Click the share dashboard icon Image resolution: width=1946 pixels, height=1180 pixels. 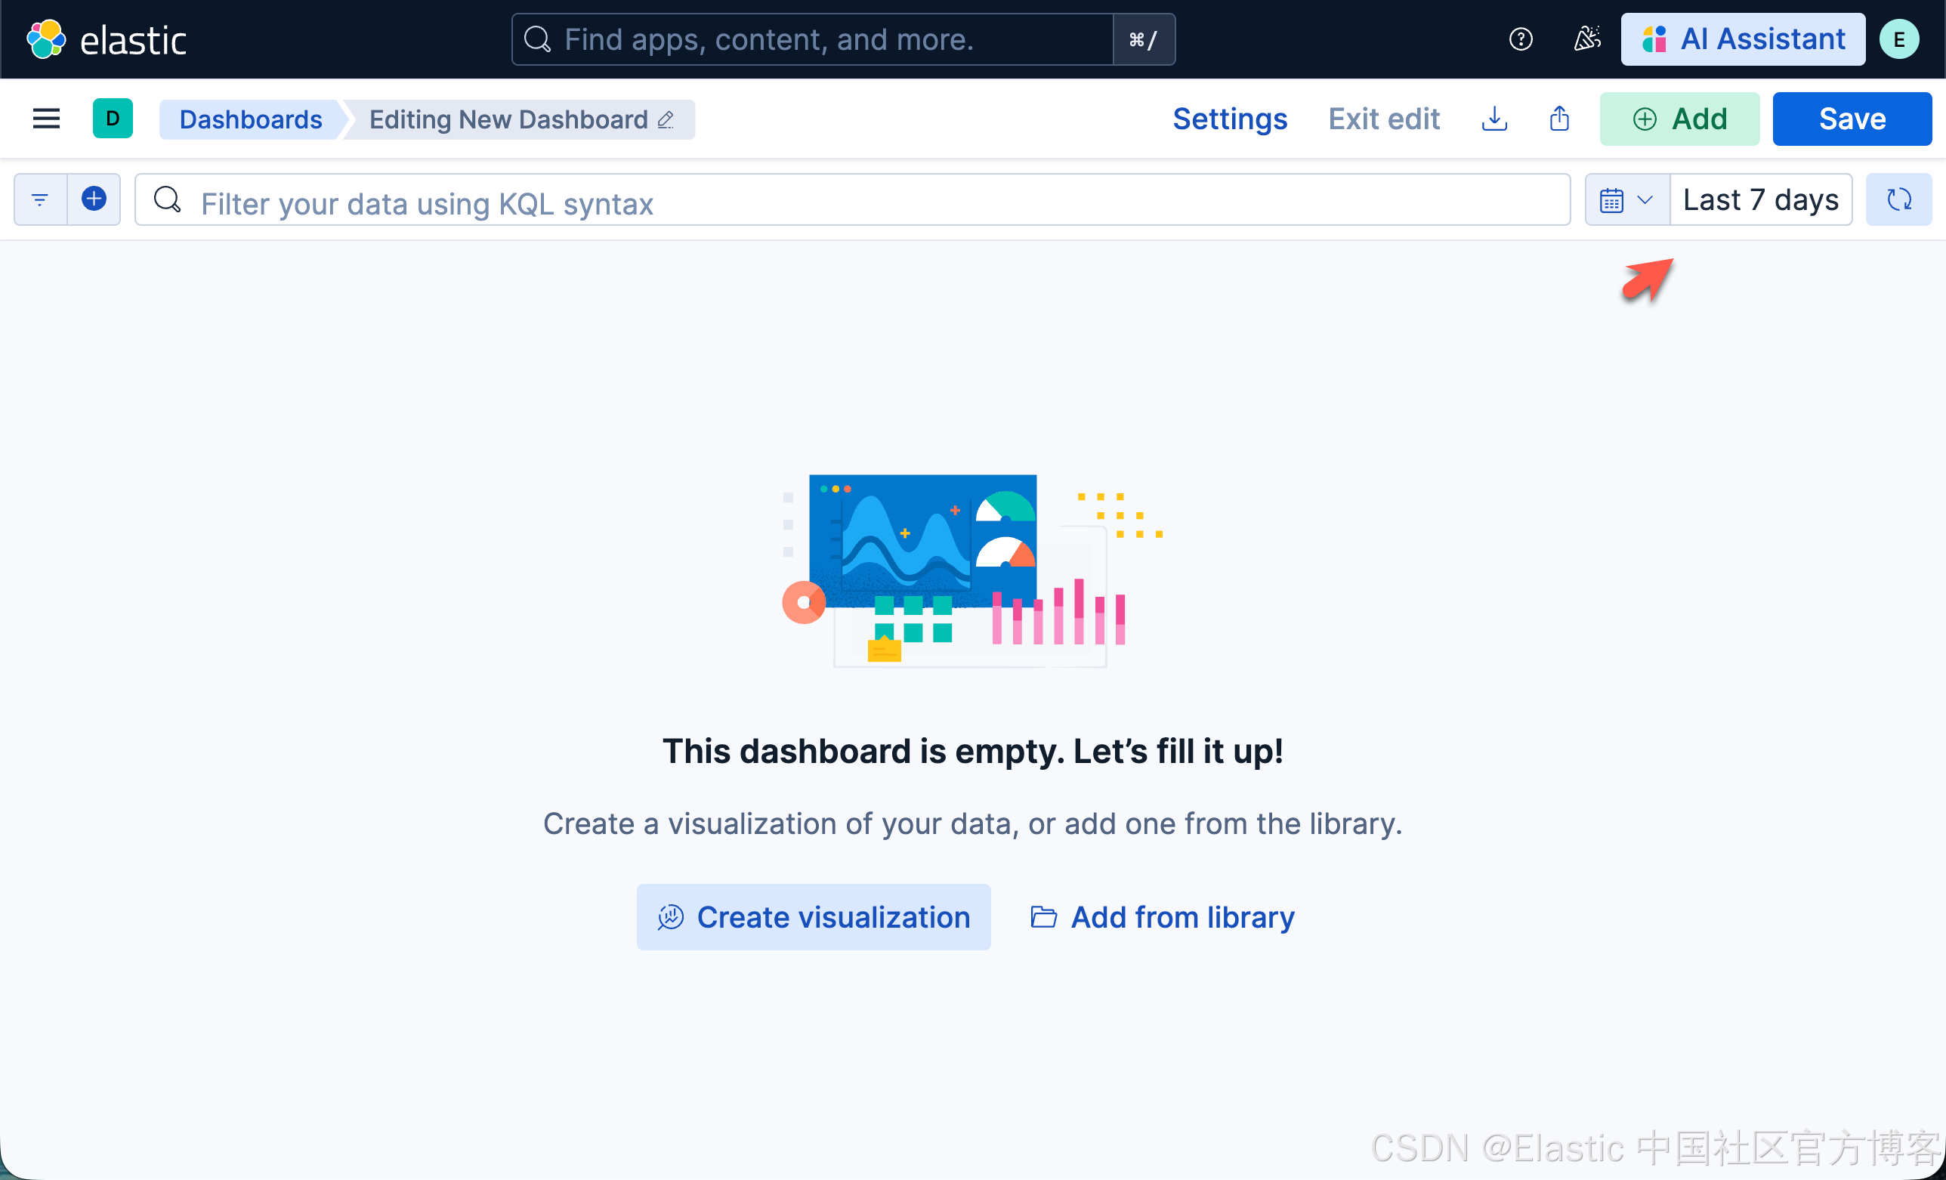tap(1559, 119)
